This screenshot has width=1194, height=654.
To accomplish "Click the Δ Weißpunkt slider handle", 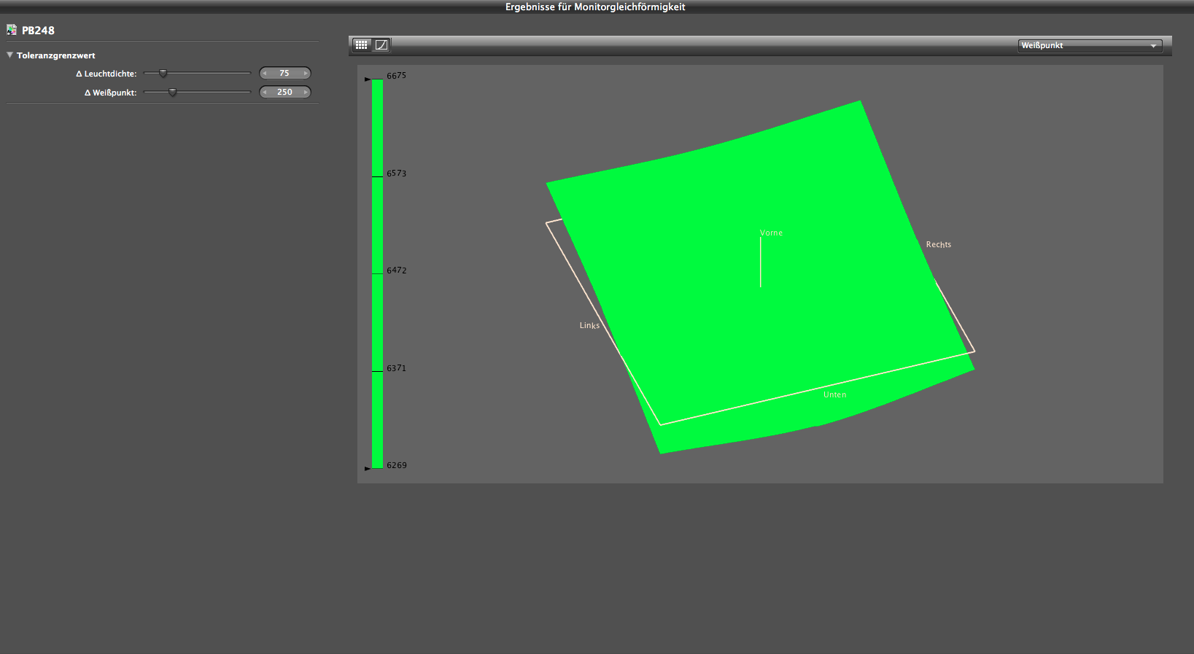I will point(173,93).
